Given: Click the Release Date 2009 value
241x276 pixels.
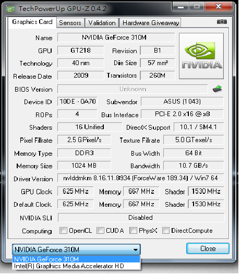Looking at the screenshot, I should 81,76.
